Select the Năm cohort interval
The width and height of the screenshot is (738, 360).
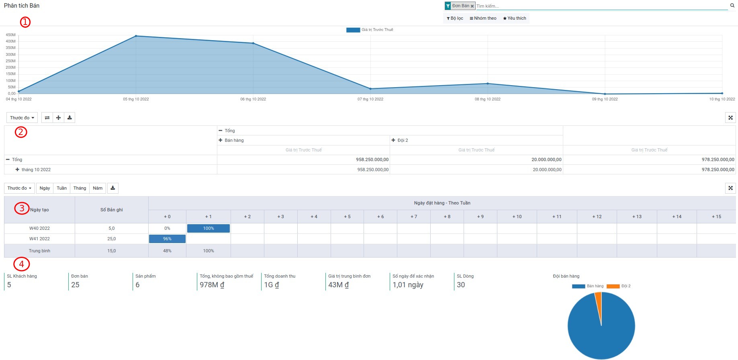[x=98, y=188]
